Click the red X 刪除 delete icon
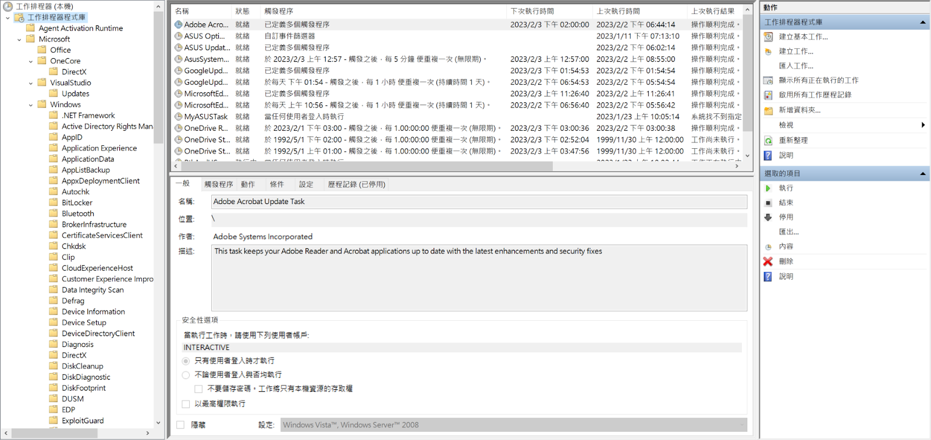Image resolution: width=931 pixels, height=440 pixels. tap(768, 262)
